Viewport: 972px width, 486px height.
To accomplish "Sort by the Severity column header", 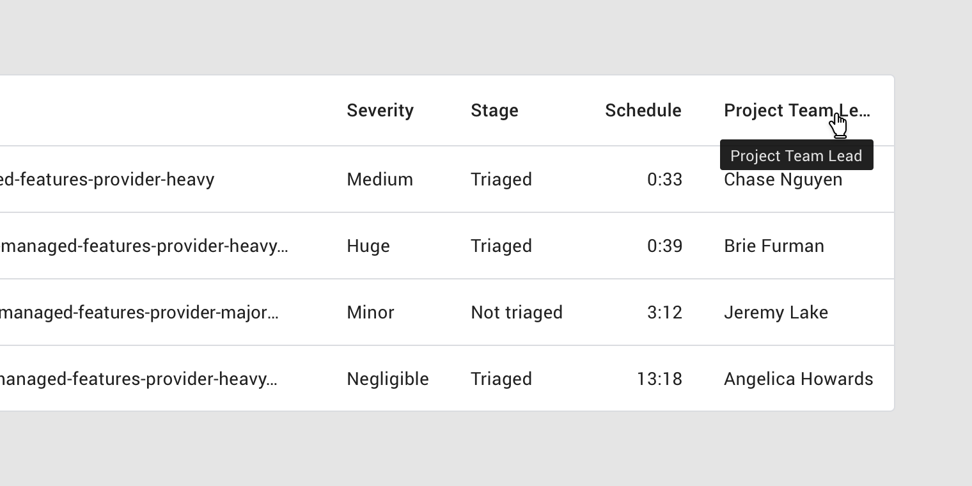I will tap(380, 111).
